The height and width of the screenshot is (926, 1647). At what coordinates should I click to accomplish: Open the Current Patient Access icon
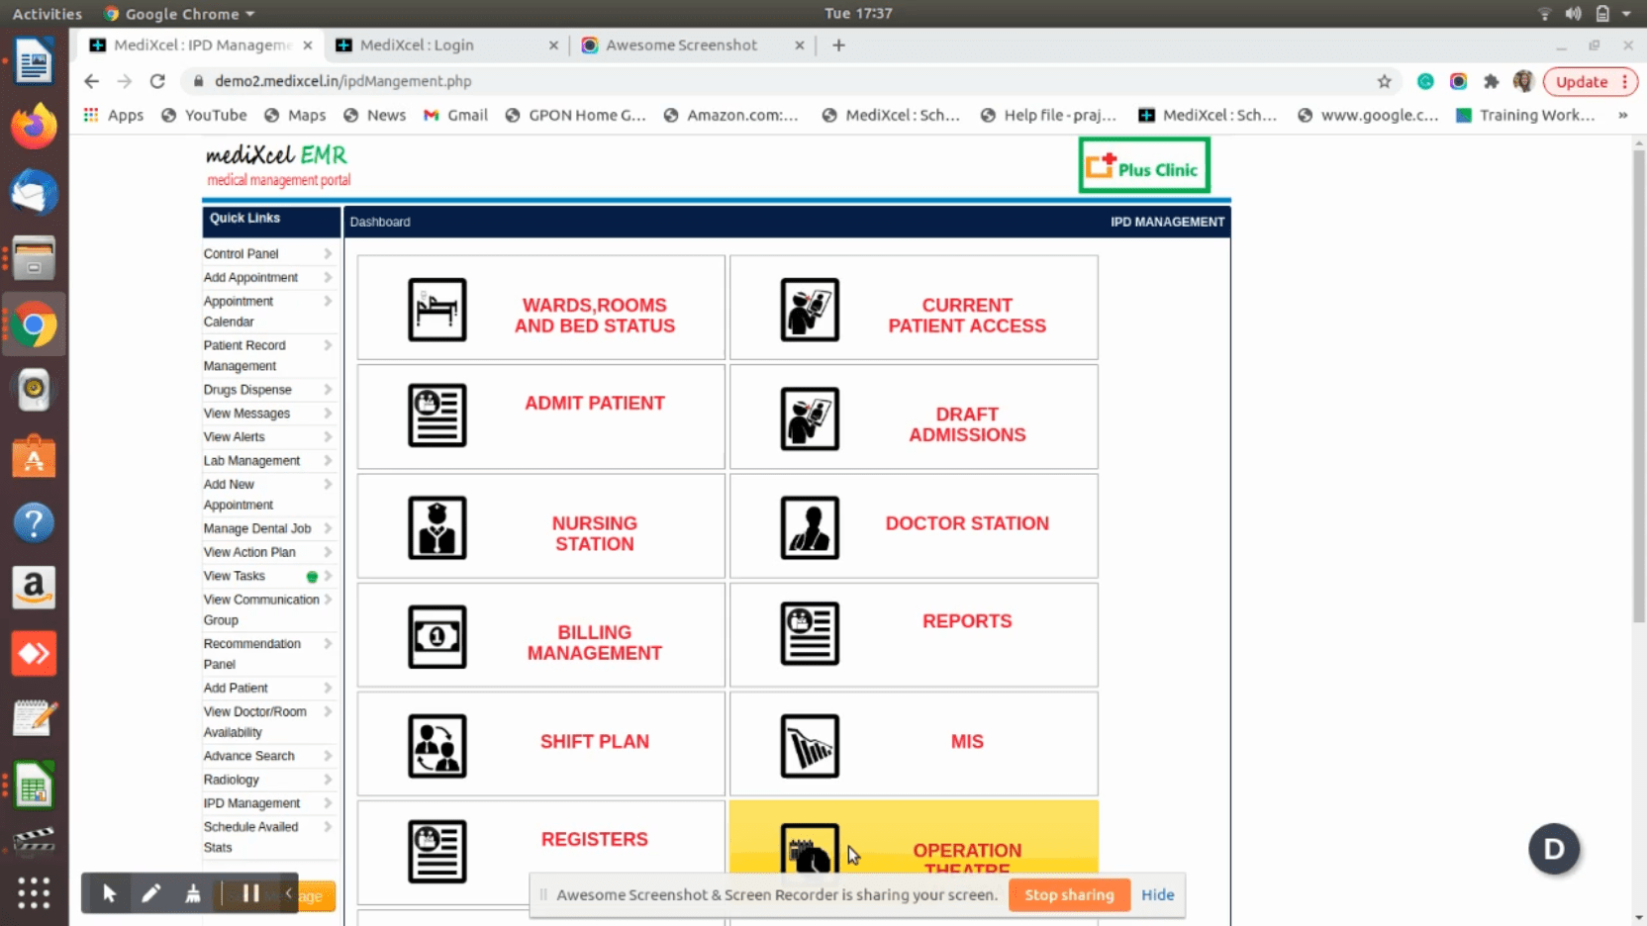pyautogui.click(x=809, y=310)
